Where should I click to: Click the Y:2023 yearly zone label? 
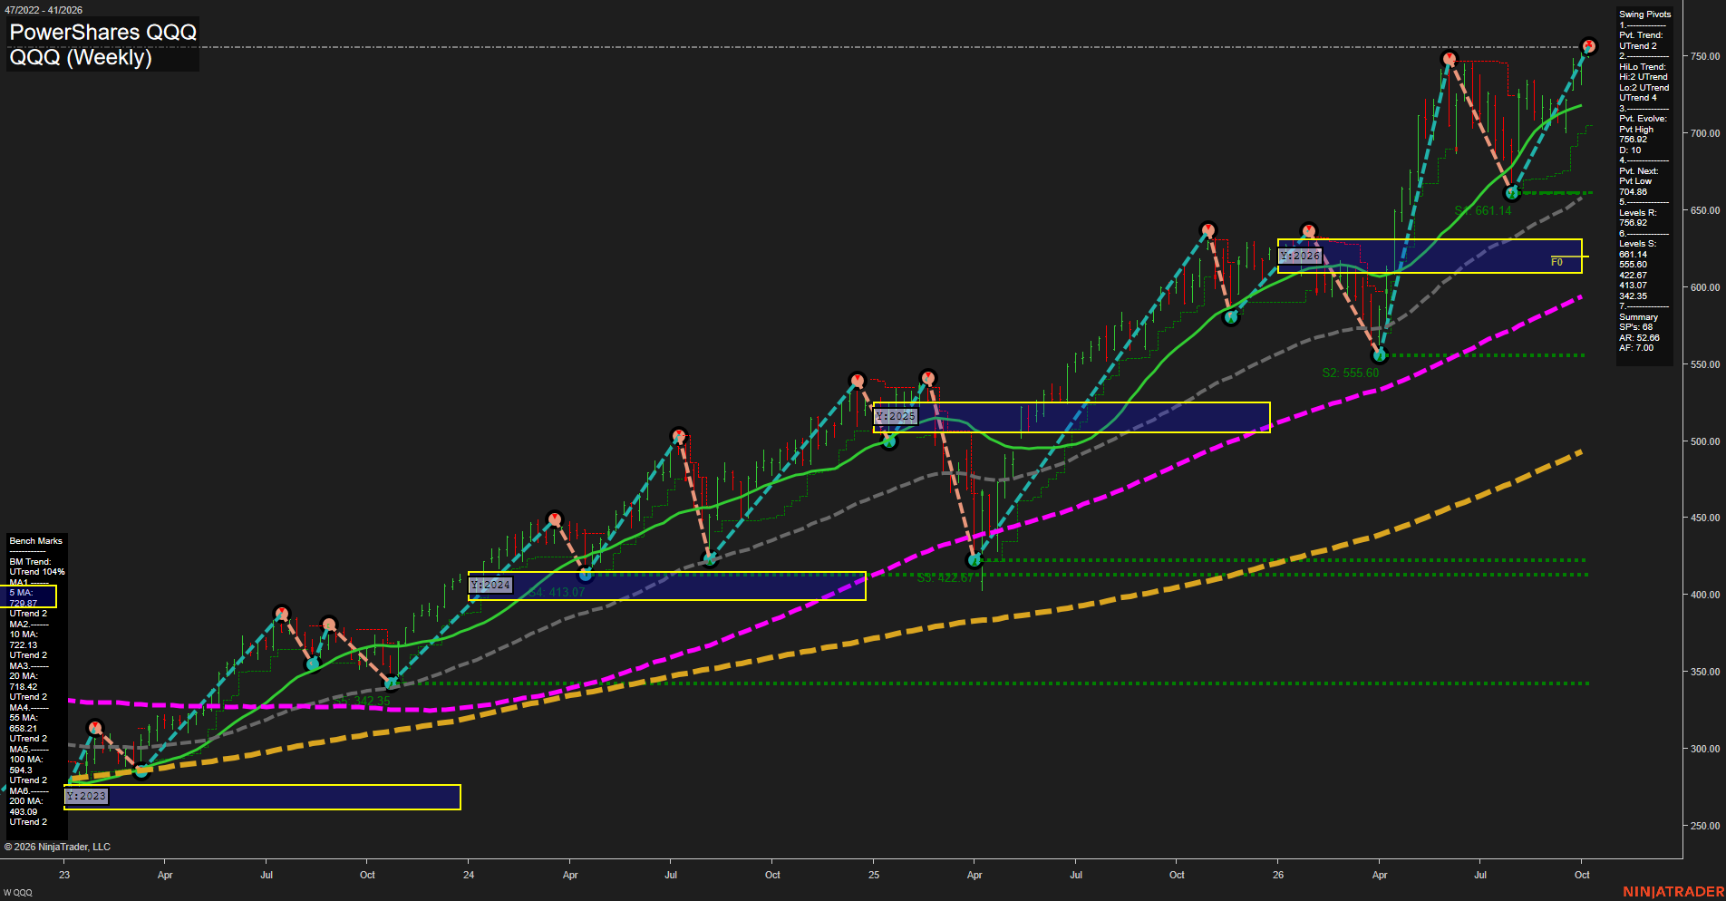tap(86, 796)
